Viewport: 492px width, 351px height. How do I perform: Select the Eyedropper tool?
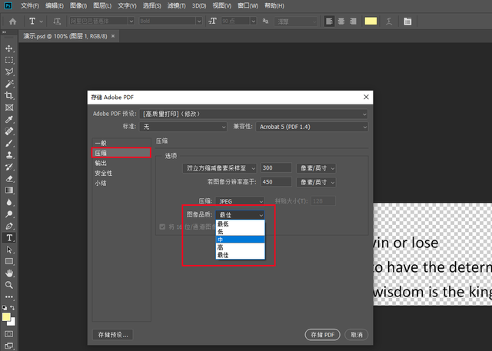click(9, 120)
